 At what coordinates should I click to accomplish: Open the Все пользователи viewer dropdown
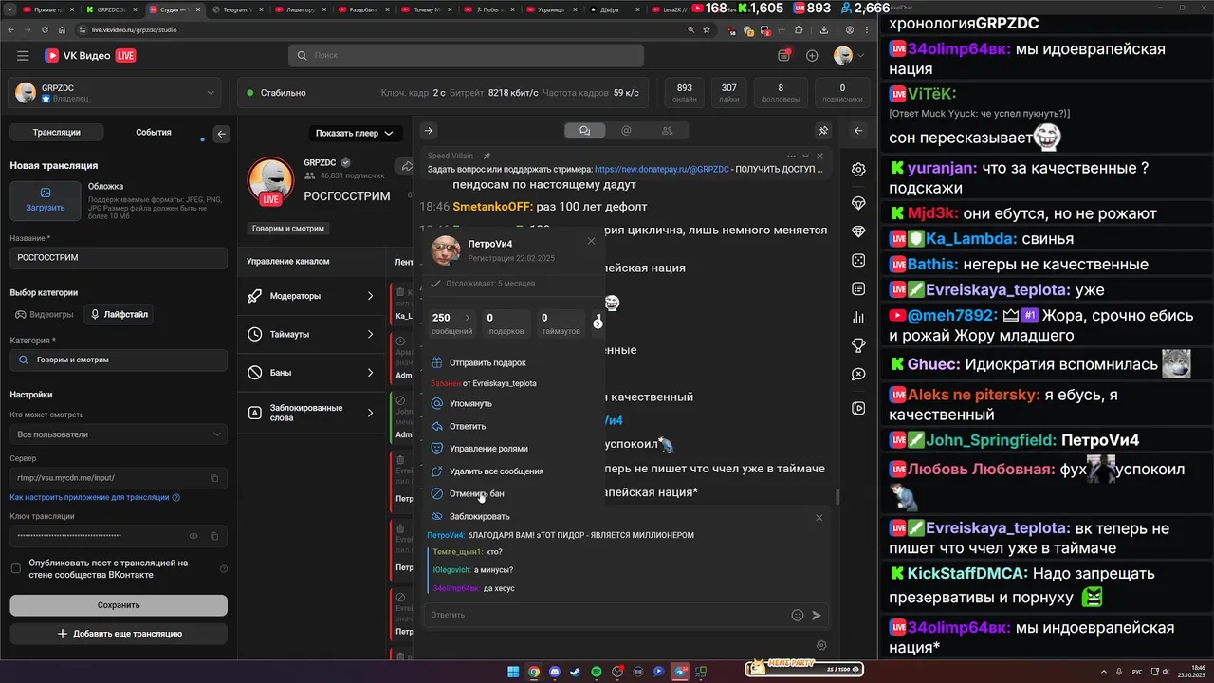119,434
